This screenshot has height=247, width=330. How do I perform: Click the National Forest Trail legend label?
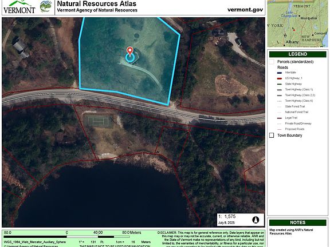tap(297, 112)
